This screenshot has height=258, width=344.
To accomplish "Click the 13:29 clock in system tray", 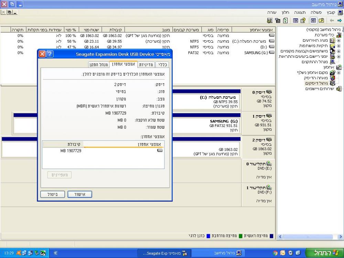I will [9, 253].
